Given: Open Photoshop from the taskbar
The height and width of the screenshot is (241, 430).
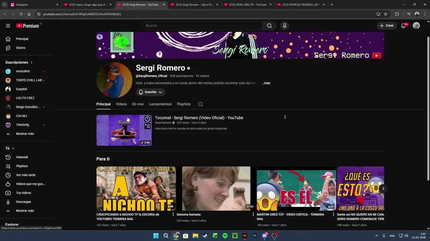Looking at the screenshot, I should click(255, 236).
